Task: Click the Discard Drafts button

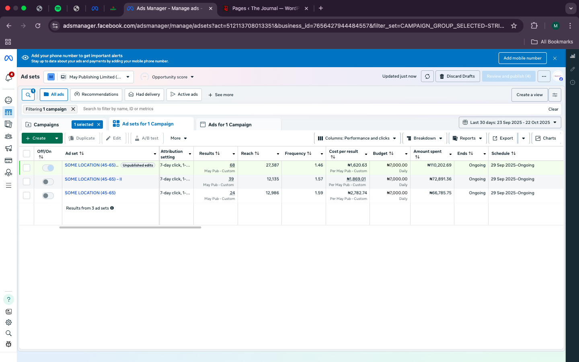Action: tap(457, 76)
